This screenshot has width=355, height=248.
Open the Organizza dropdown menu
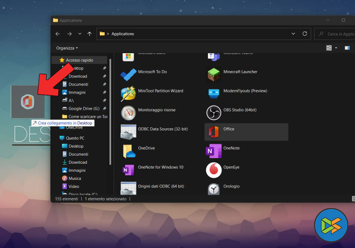67,48
